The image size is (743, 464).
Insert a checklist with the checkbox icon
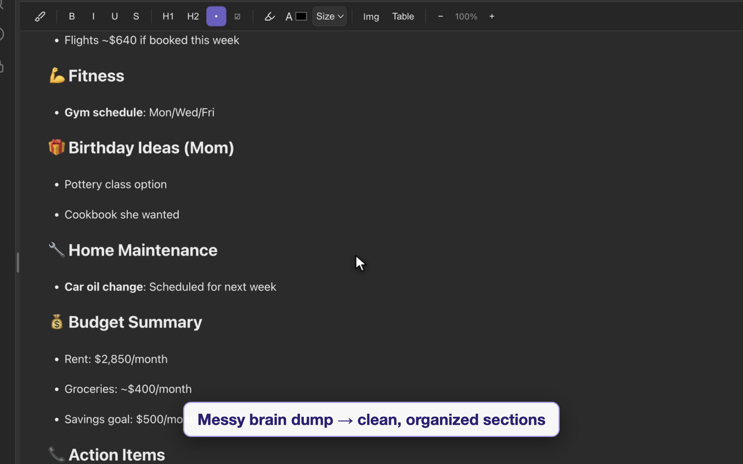[x=237, y=17]
